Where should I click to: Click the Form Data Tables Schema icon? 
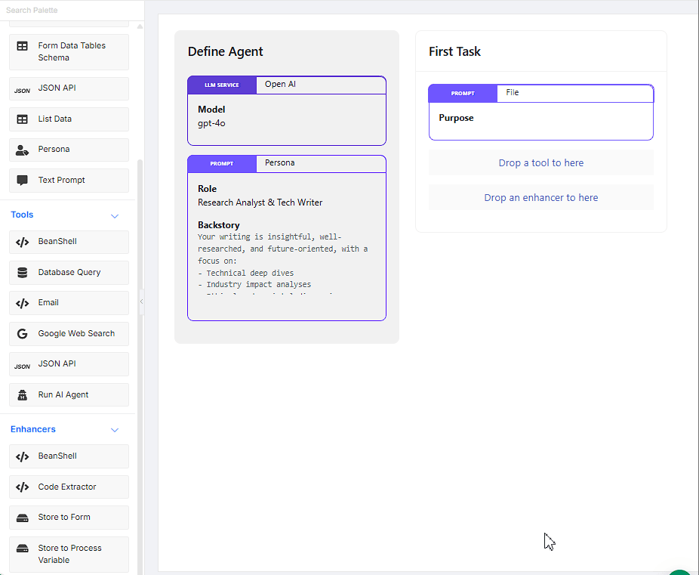click(23, 46)
